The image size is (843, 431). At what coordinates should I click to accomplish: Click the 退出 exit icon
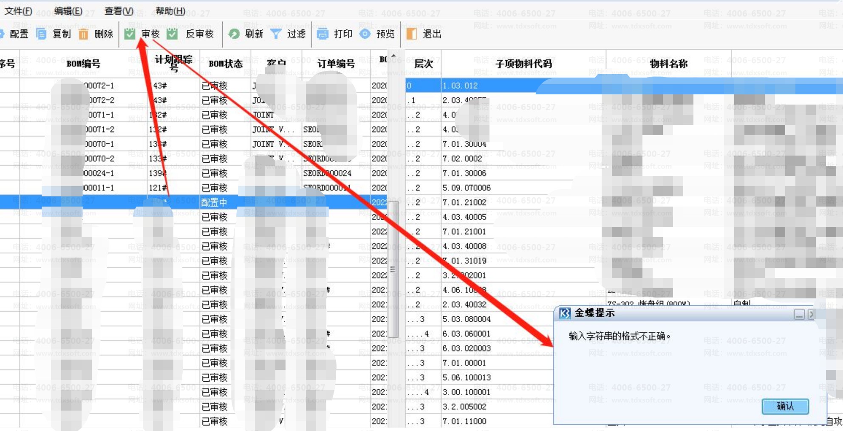click(x=411, y=34)
